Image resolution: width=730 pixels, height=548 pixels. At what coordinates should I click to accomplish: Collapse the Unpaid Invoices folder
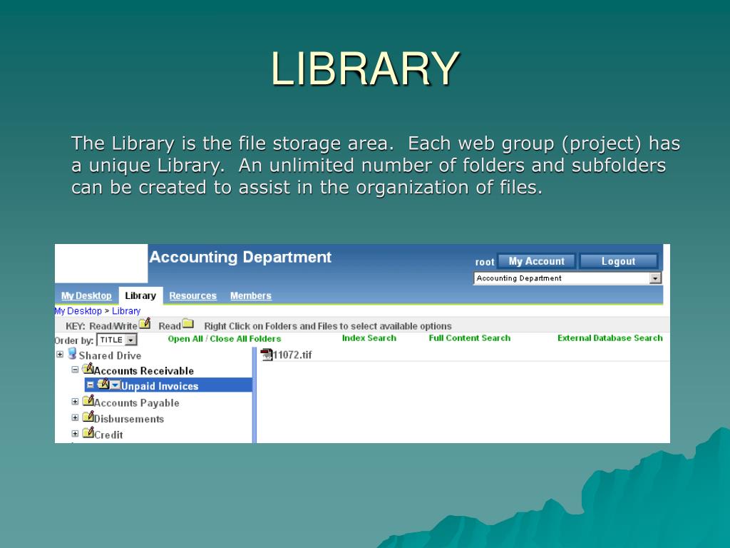point(91,385)
